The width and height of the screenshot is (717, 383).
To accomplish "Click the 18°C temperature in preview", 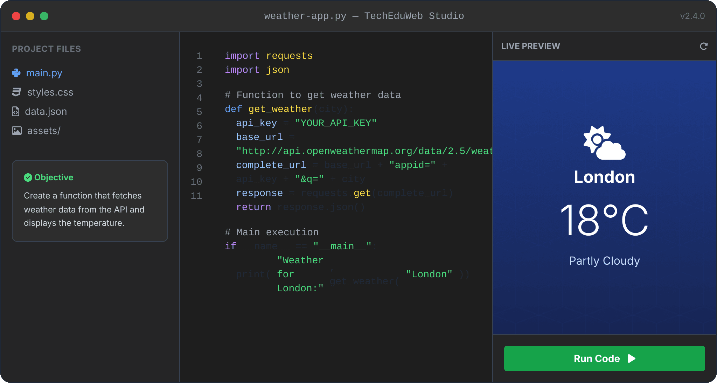I will [604, 221].
